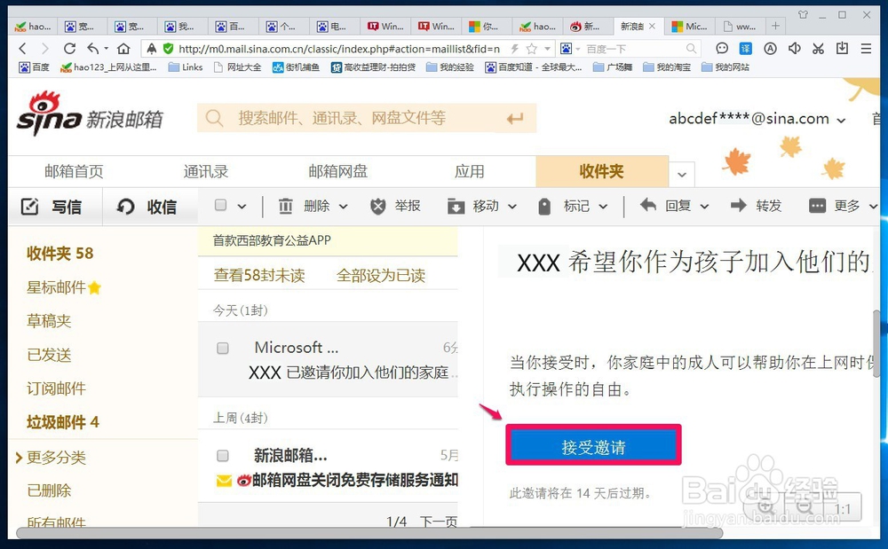Click the green security shield icon

[x=168, y=49]
